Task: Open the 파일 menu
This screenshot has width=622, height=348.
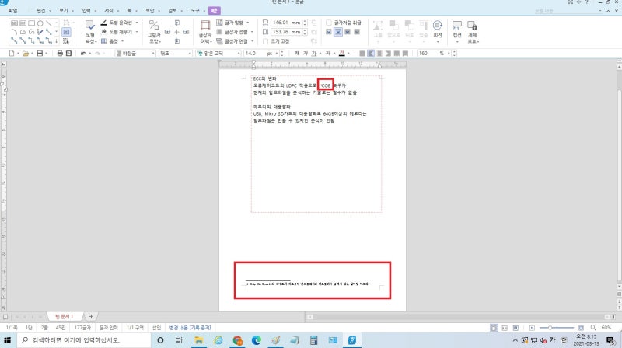Action: pos(12,11)
